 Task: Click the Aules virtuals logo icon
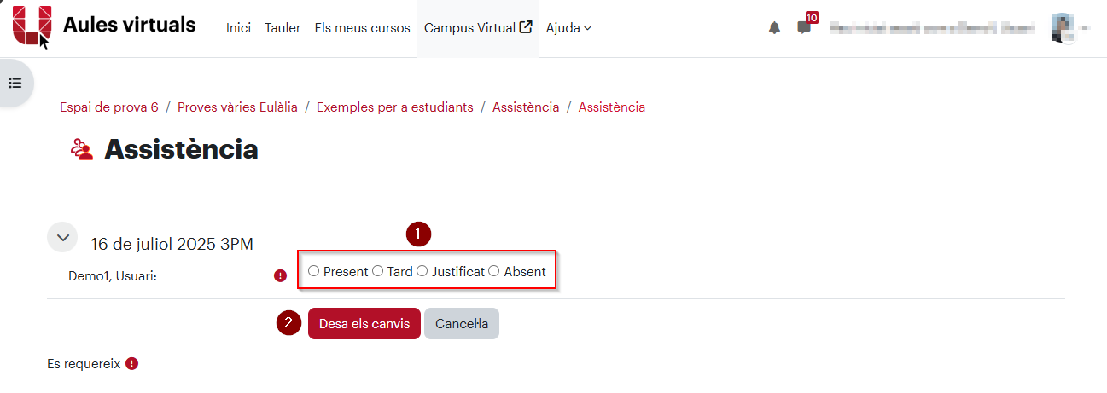coord(32,26)
